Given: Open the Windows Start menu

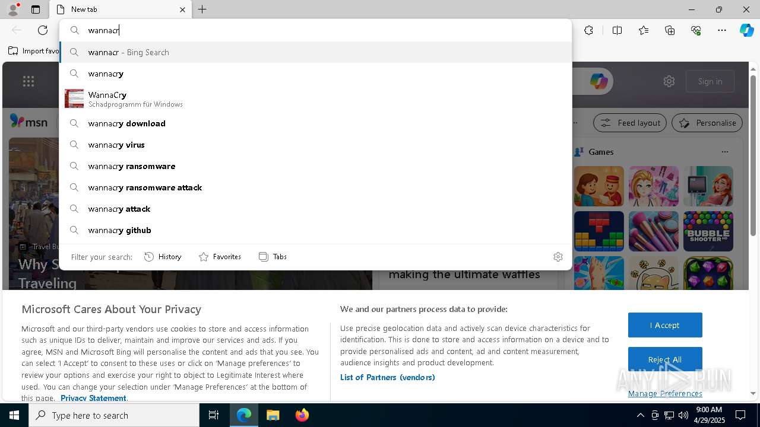Looking at the screenshot, I should [x=14, y=415].
